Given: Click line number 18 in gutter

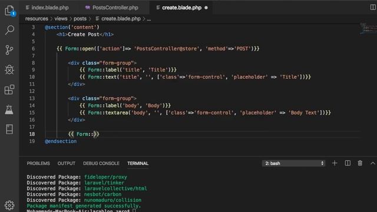Looking at the screenshot, I should pos(32,134).
